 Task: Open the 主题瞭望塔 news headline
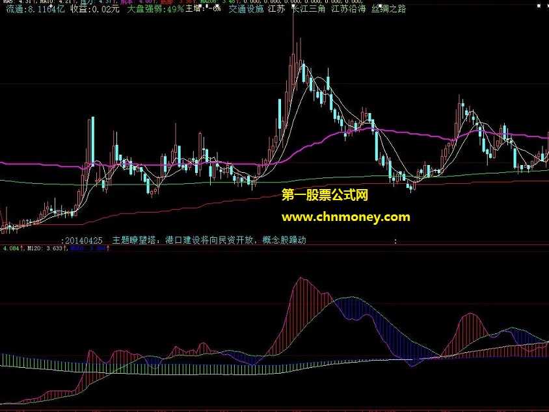[x=209, y=240]
